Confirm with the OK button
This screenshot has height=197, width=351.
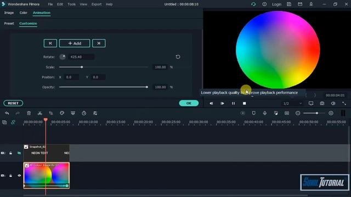[189, 103]
